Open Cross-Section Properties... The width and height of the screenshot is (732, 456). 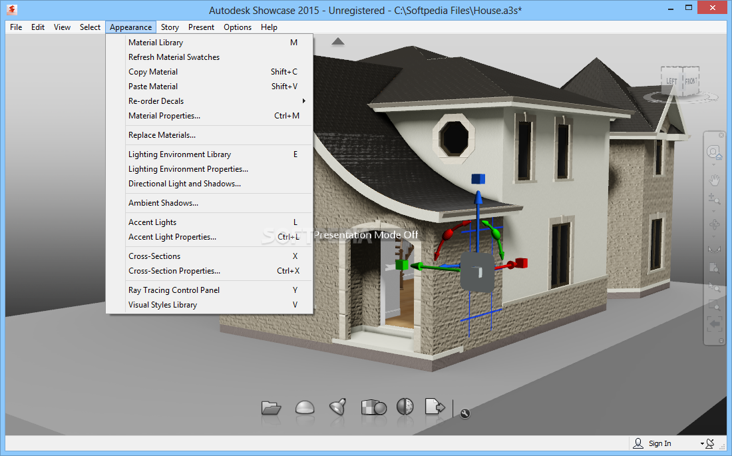coord(209,271)
